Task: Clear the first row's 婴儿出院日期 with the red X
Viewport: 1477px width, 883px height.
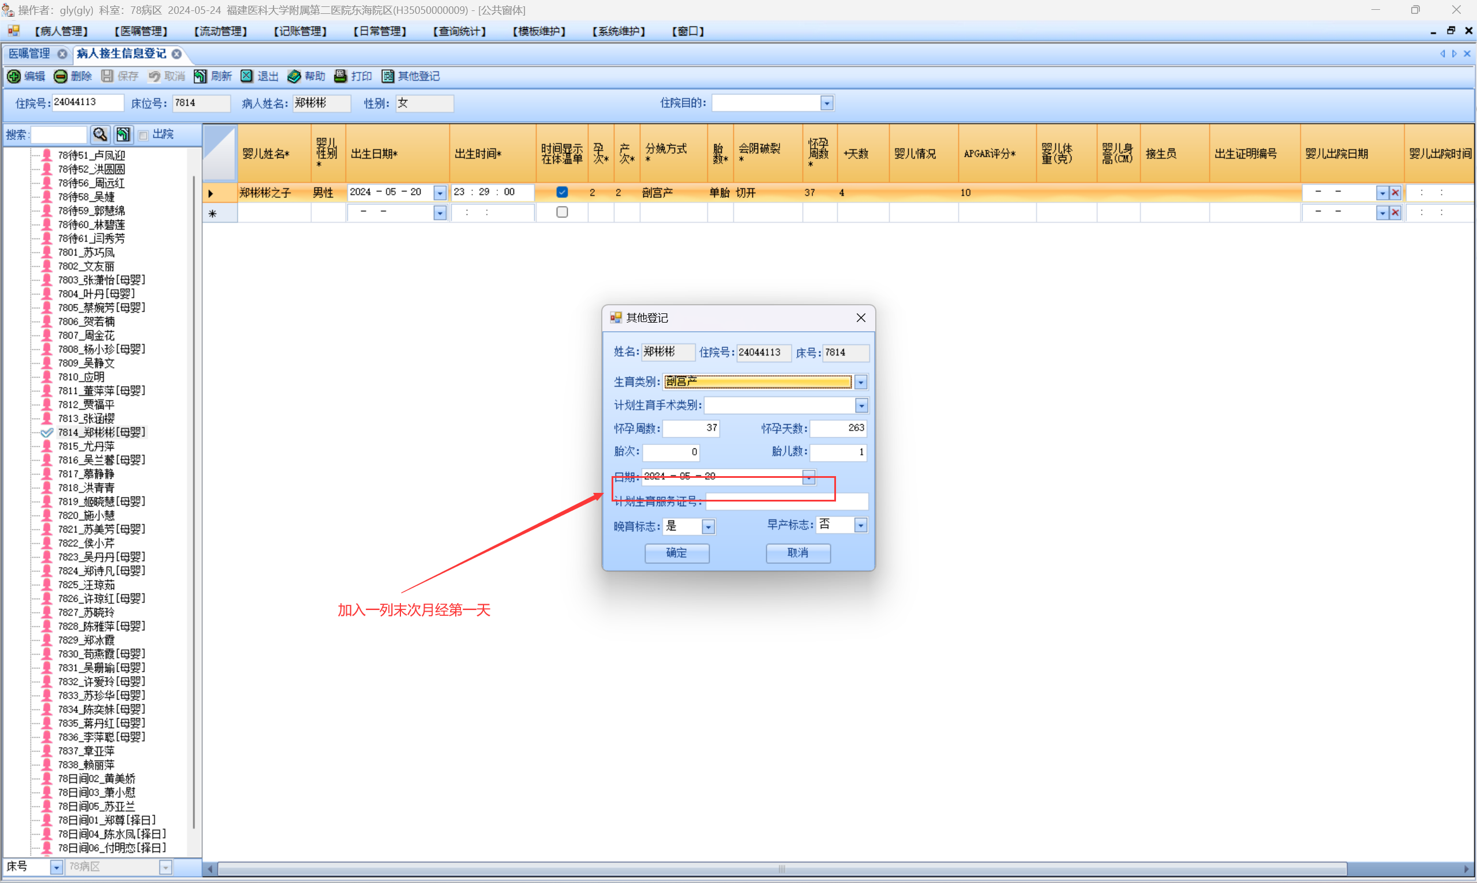Action: 1395,193
